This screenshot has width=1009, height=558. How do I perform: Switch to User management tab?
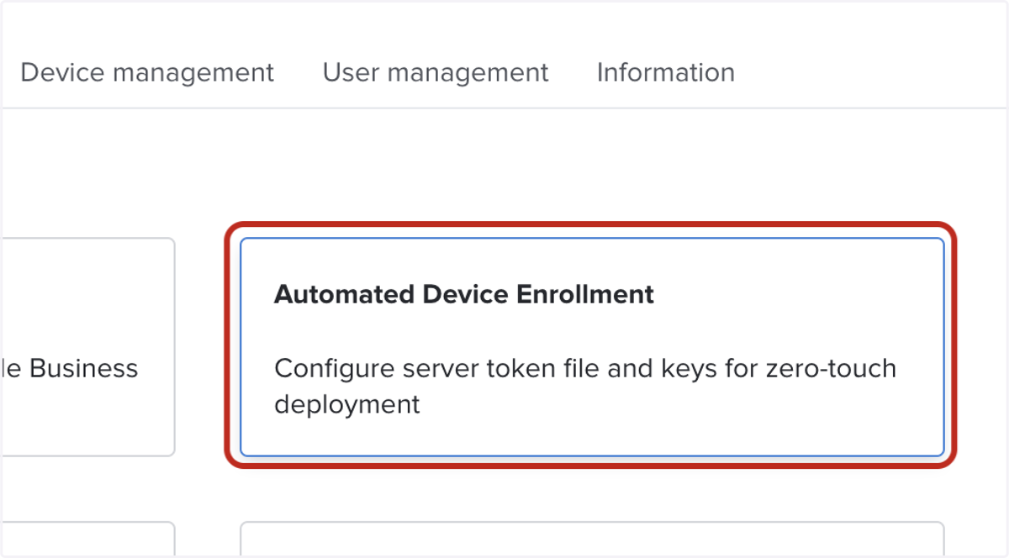(436, 73)
